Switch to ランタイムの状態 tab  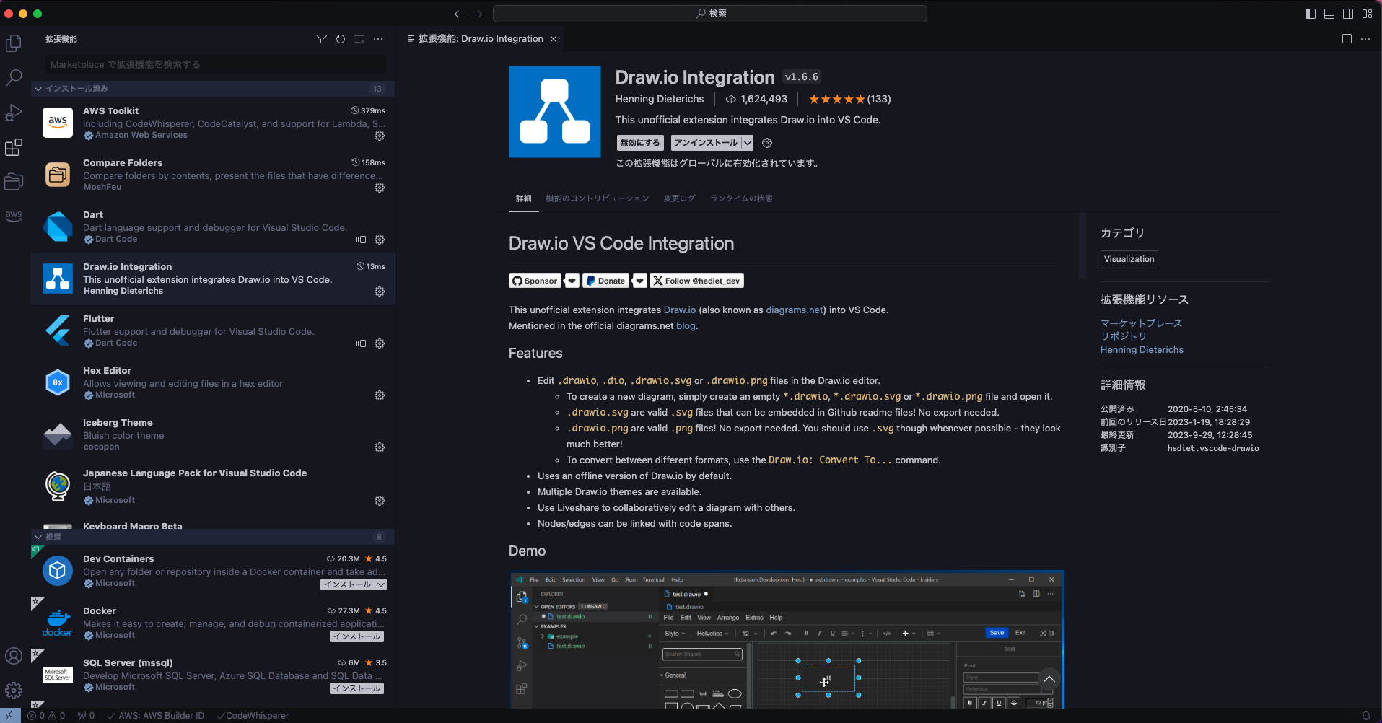pos(741,198)
